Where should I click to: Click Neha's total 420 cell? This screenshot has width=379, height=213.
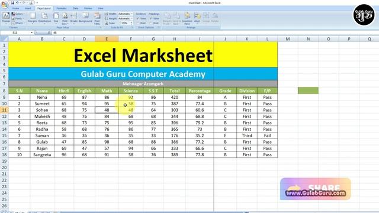(x=175, y=97)
